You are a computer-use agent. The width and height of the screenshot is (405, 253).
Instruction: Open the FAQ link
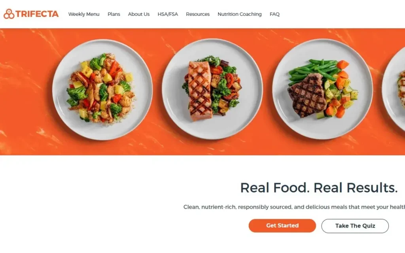(x=274, y=14)
